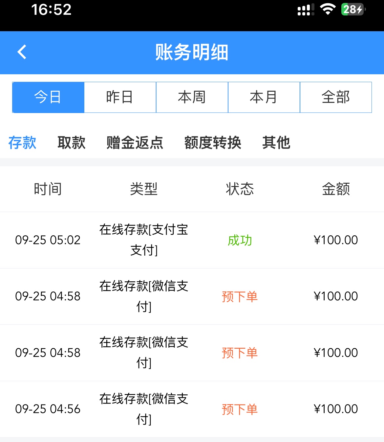Filter records by 本月
The image size is (384, 442).
click(x=264, y=97)
